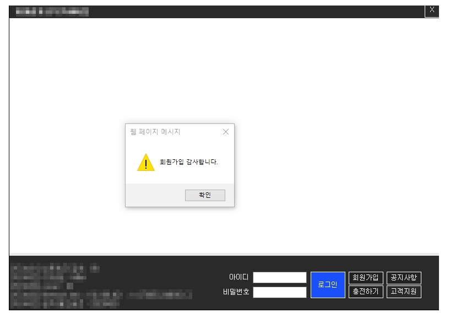Image resolution: width=450 pixels, height=318 pixels.
Task: Open the 공지사항 notices button
Action: pos(404,278)
